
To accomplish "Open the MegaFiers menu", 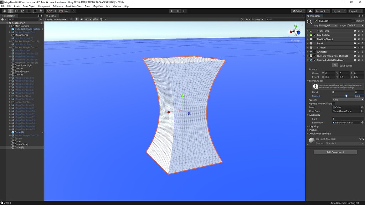I will click(98, 6).
